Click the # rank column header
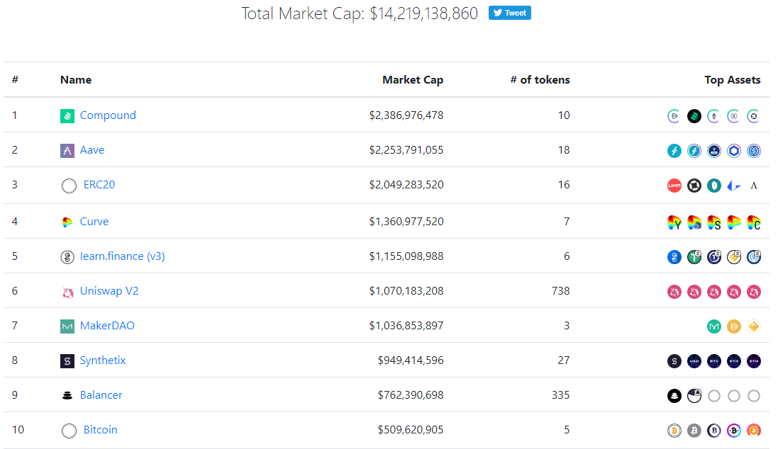 click(x=16, y=80)
